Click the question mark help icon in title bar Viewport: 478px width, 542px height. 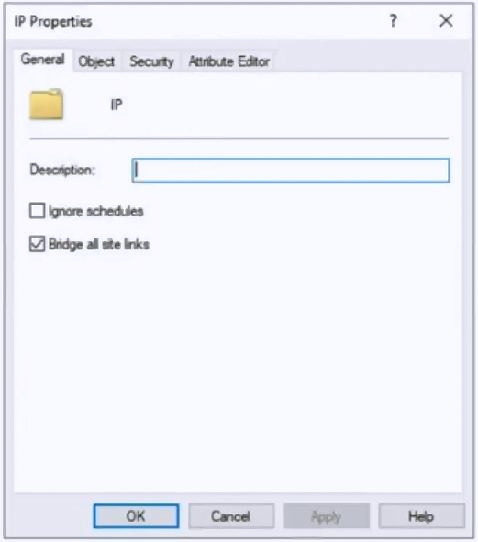[394, 21]
